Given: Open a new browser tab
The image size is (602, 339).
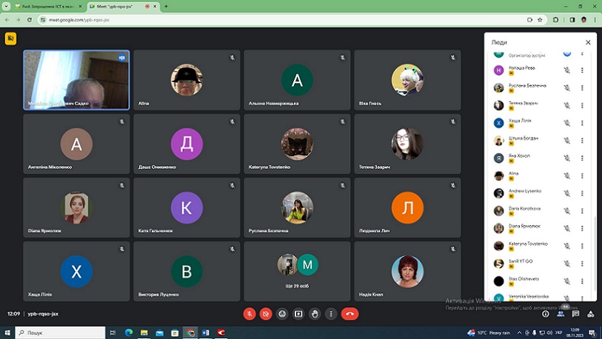Looking at the screenshot, I should pyautogui.click(x=166, y=6).
